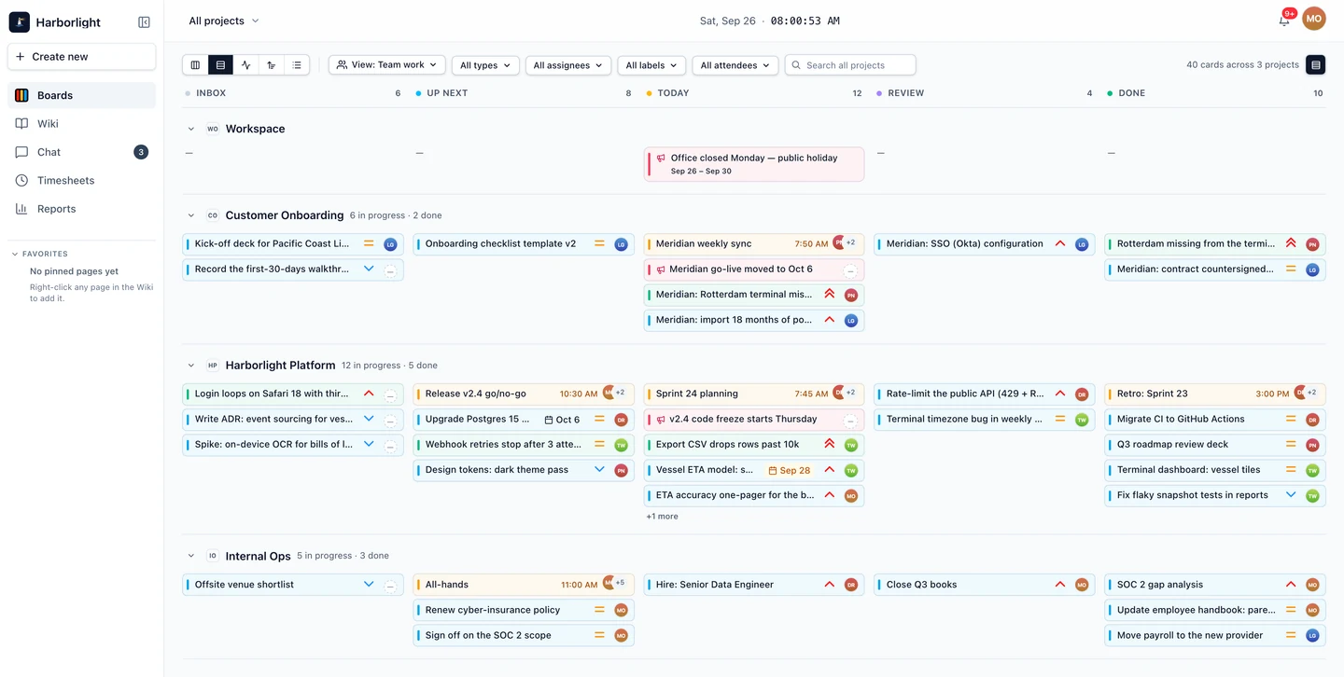1344x677 pixels.
Task: Open the MO user avatar menu
Action: 1314,19
